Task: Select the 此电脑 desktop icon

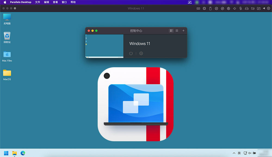Action: pos(7,19)
